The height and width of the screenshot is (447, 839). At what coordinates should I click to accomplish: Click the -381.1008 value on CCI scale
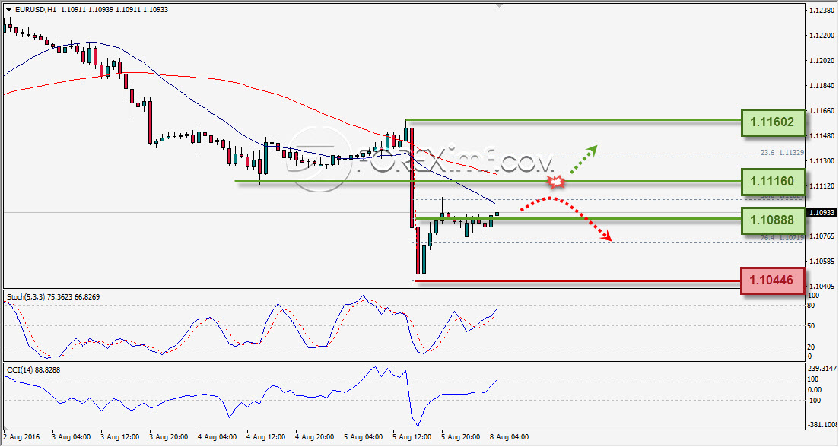coord(823,424)
